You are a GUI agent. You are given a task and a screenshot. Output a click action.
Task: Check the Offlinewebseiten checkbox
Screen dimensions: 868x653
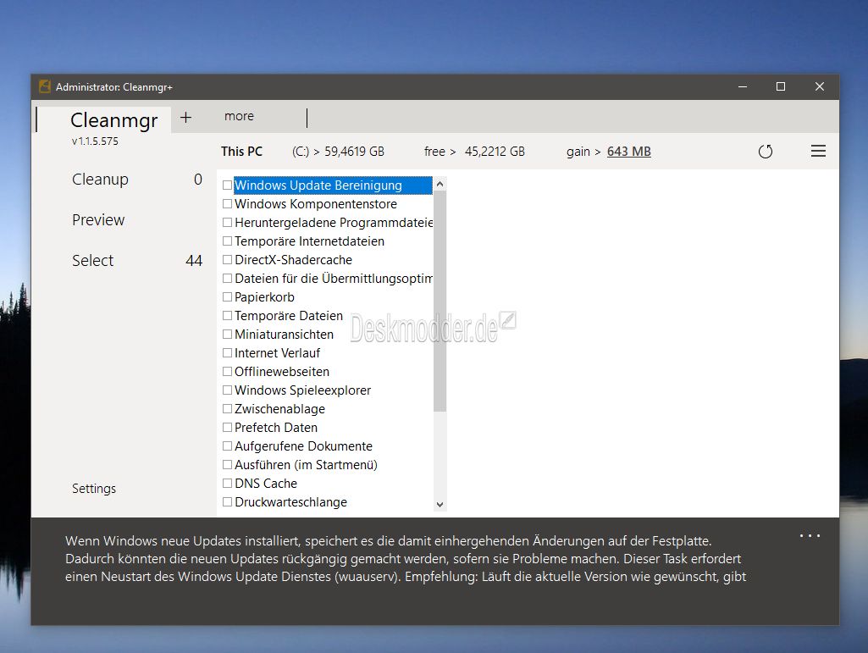click(227, 372)
